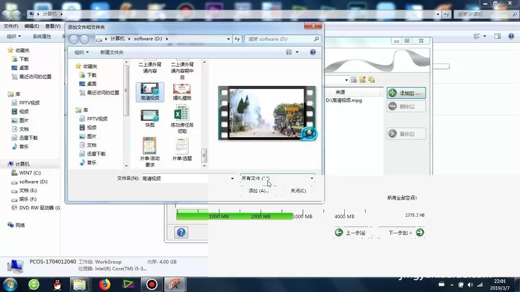This screenshot has width=520, height=292.
Task: Select the 高清视频 video file
Action: click(x=150, y=91)
